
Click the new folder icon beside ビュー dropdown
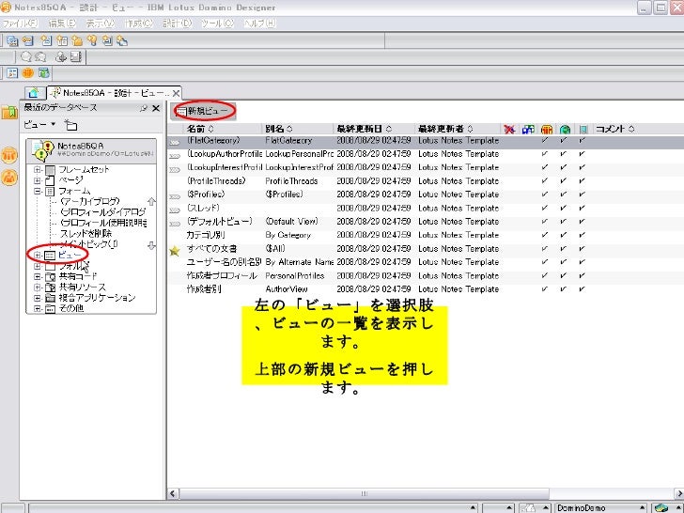tap(70, 125)
